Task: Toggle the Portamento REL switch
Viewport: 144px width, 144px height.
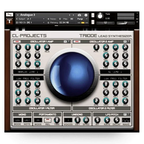Action: 48,120
